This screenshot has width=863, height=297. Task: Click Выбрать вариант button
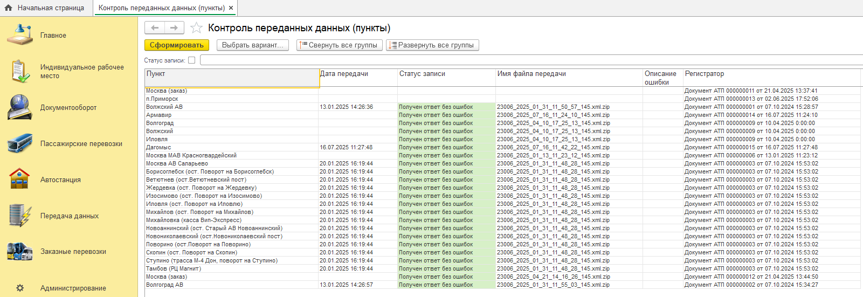pos(252,45)
